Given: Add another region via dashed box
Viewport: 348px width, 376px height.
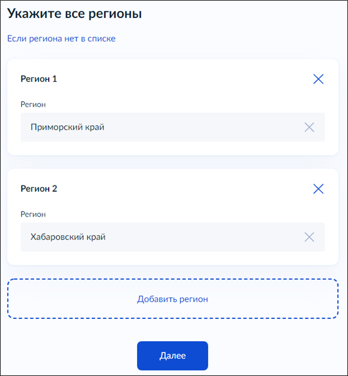Looking at the screenshot, I should (x=172, y=299).
